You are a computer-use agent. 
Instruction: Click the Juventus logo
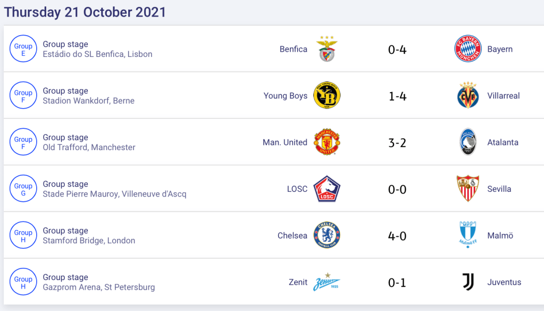[x=468, y=282]
